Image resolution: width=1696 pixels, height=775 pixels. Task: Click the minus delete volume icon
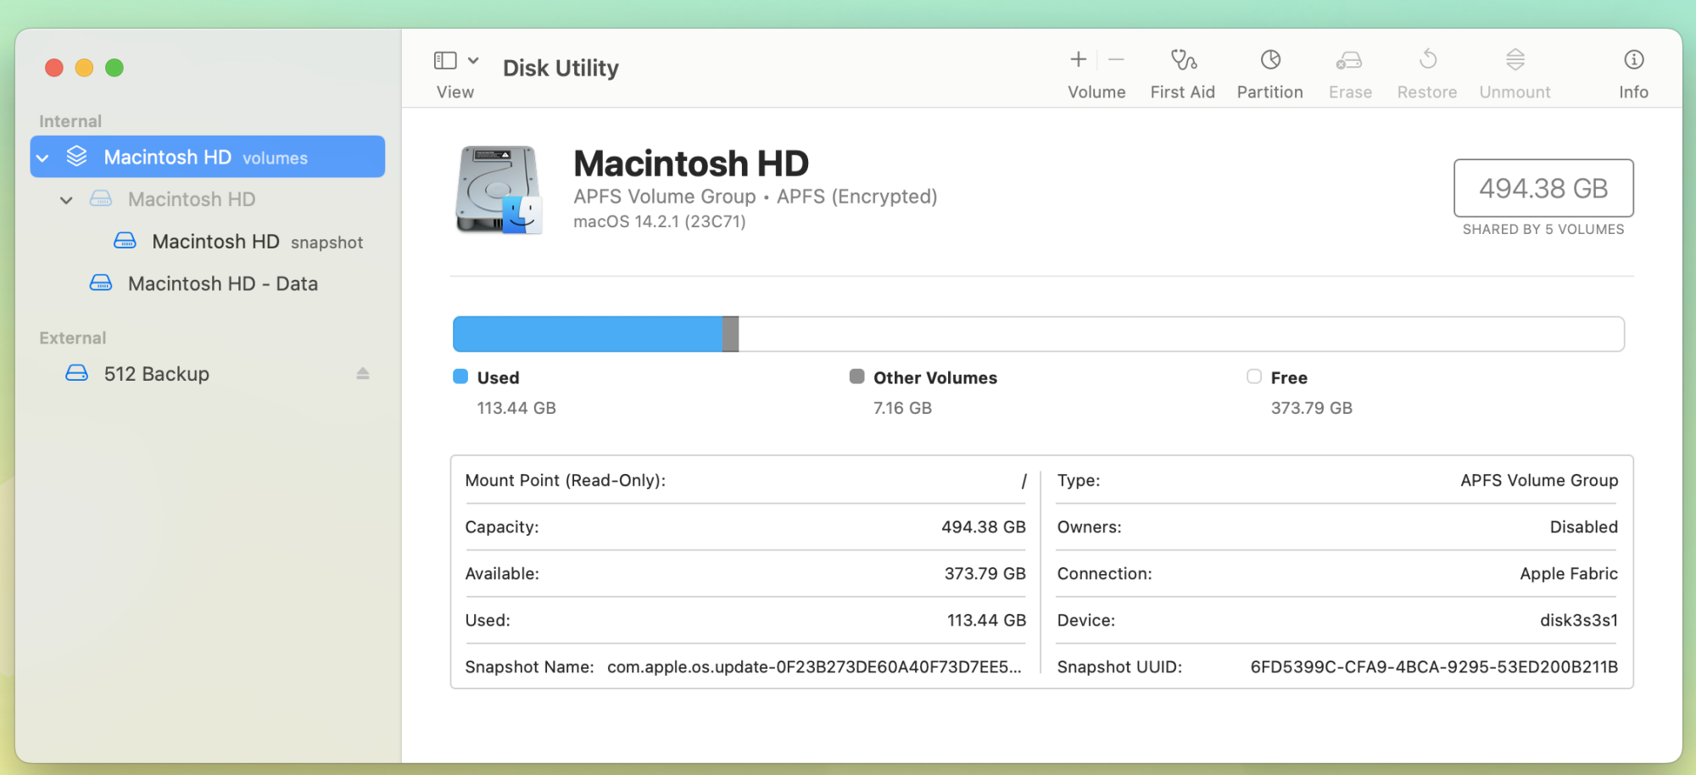(1116, 59)
